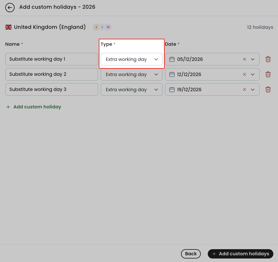Screen dimensions: 278x262
Task: Click the Back button
Action: (191, 254)
